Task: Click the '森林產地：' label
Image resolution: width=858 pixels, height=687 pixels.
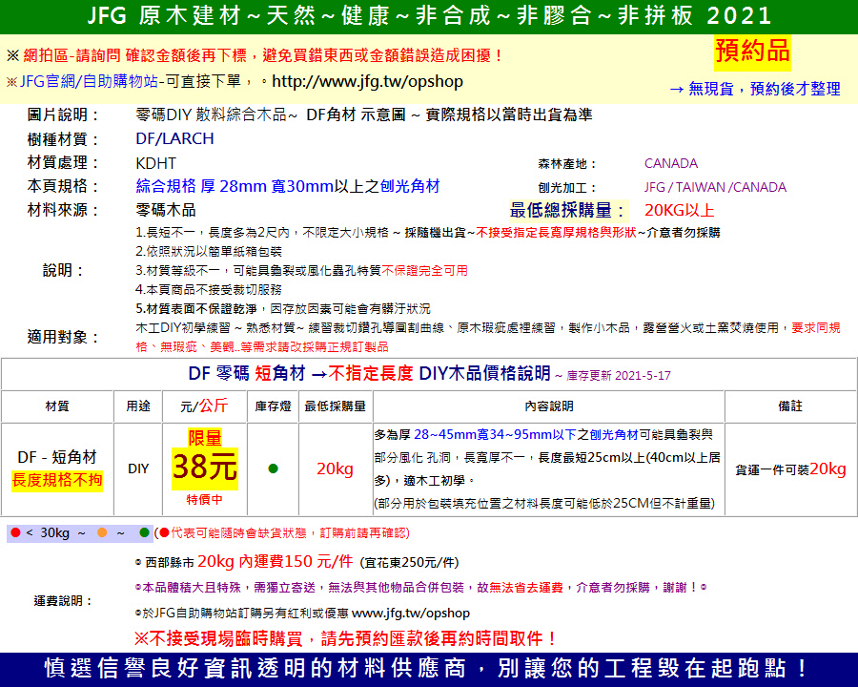Action: click(567, 164)
